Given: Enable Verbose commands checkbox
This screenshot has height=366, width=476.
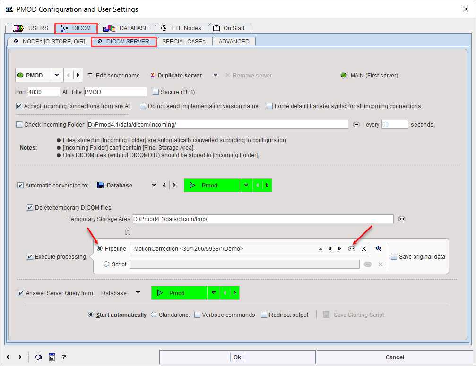Looking at the screenshot, I should pos(197,315).
